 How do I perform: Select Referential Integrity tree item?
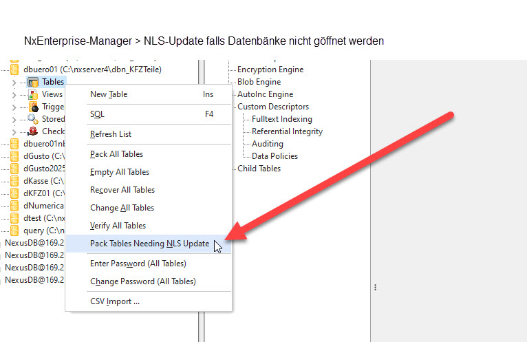click(287, 131)
